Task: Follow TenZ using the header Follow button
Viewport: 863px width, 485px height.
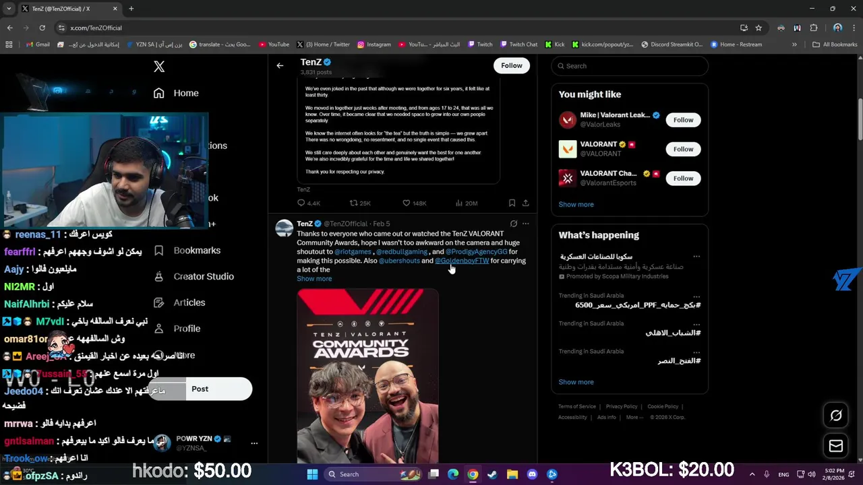Action: point(511,65)
